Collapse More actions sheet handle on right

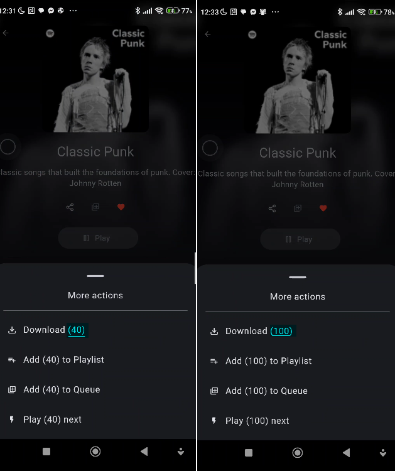click(298, 277)
